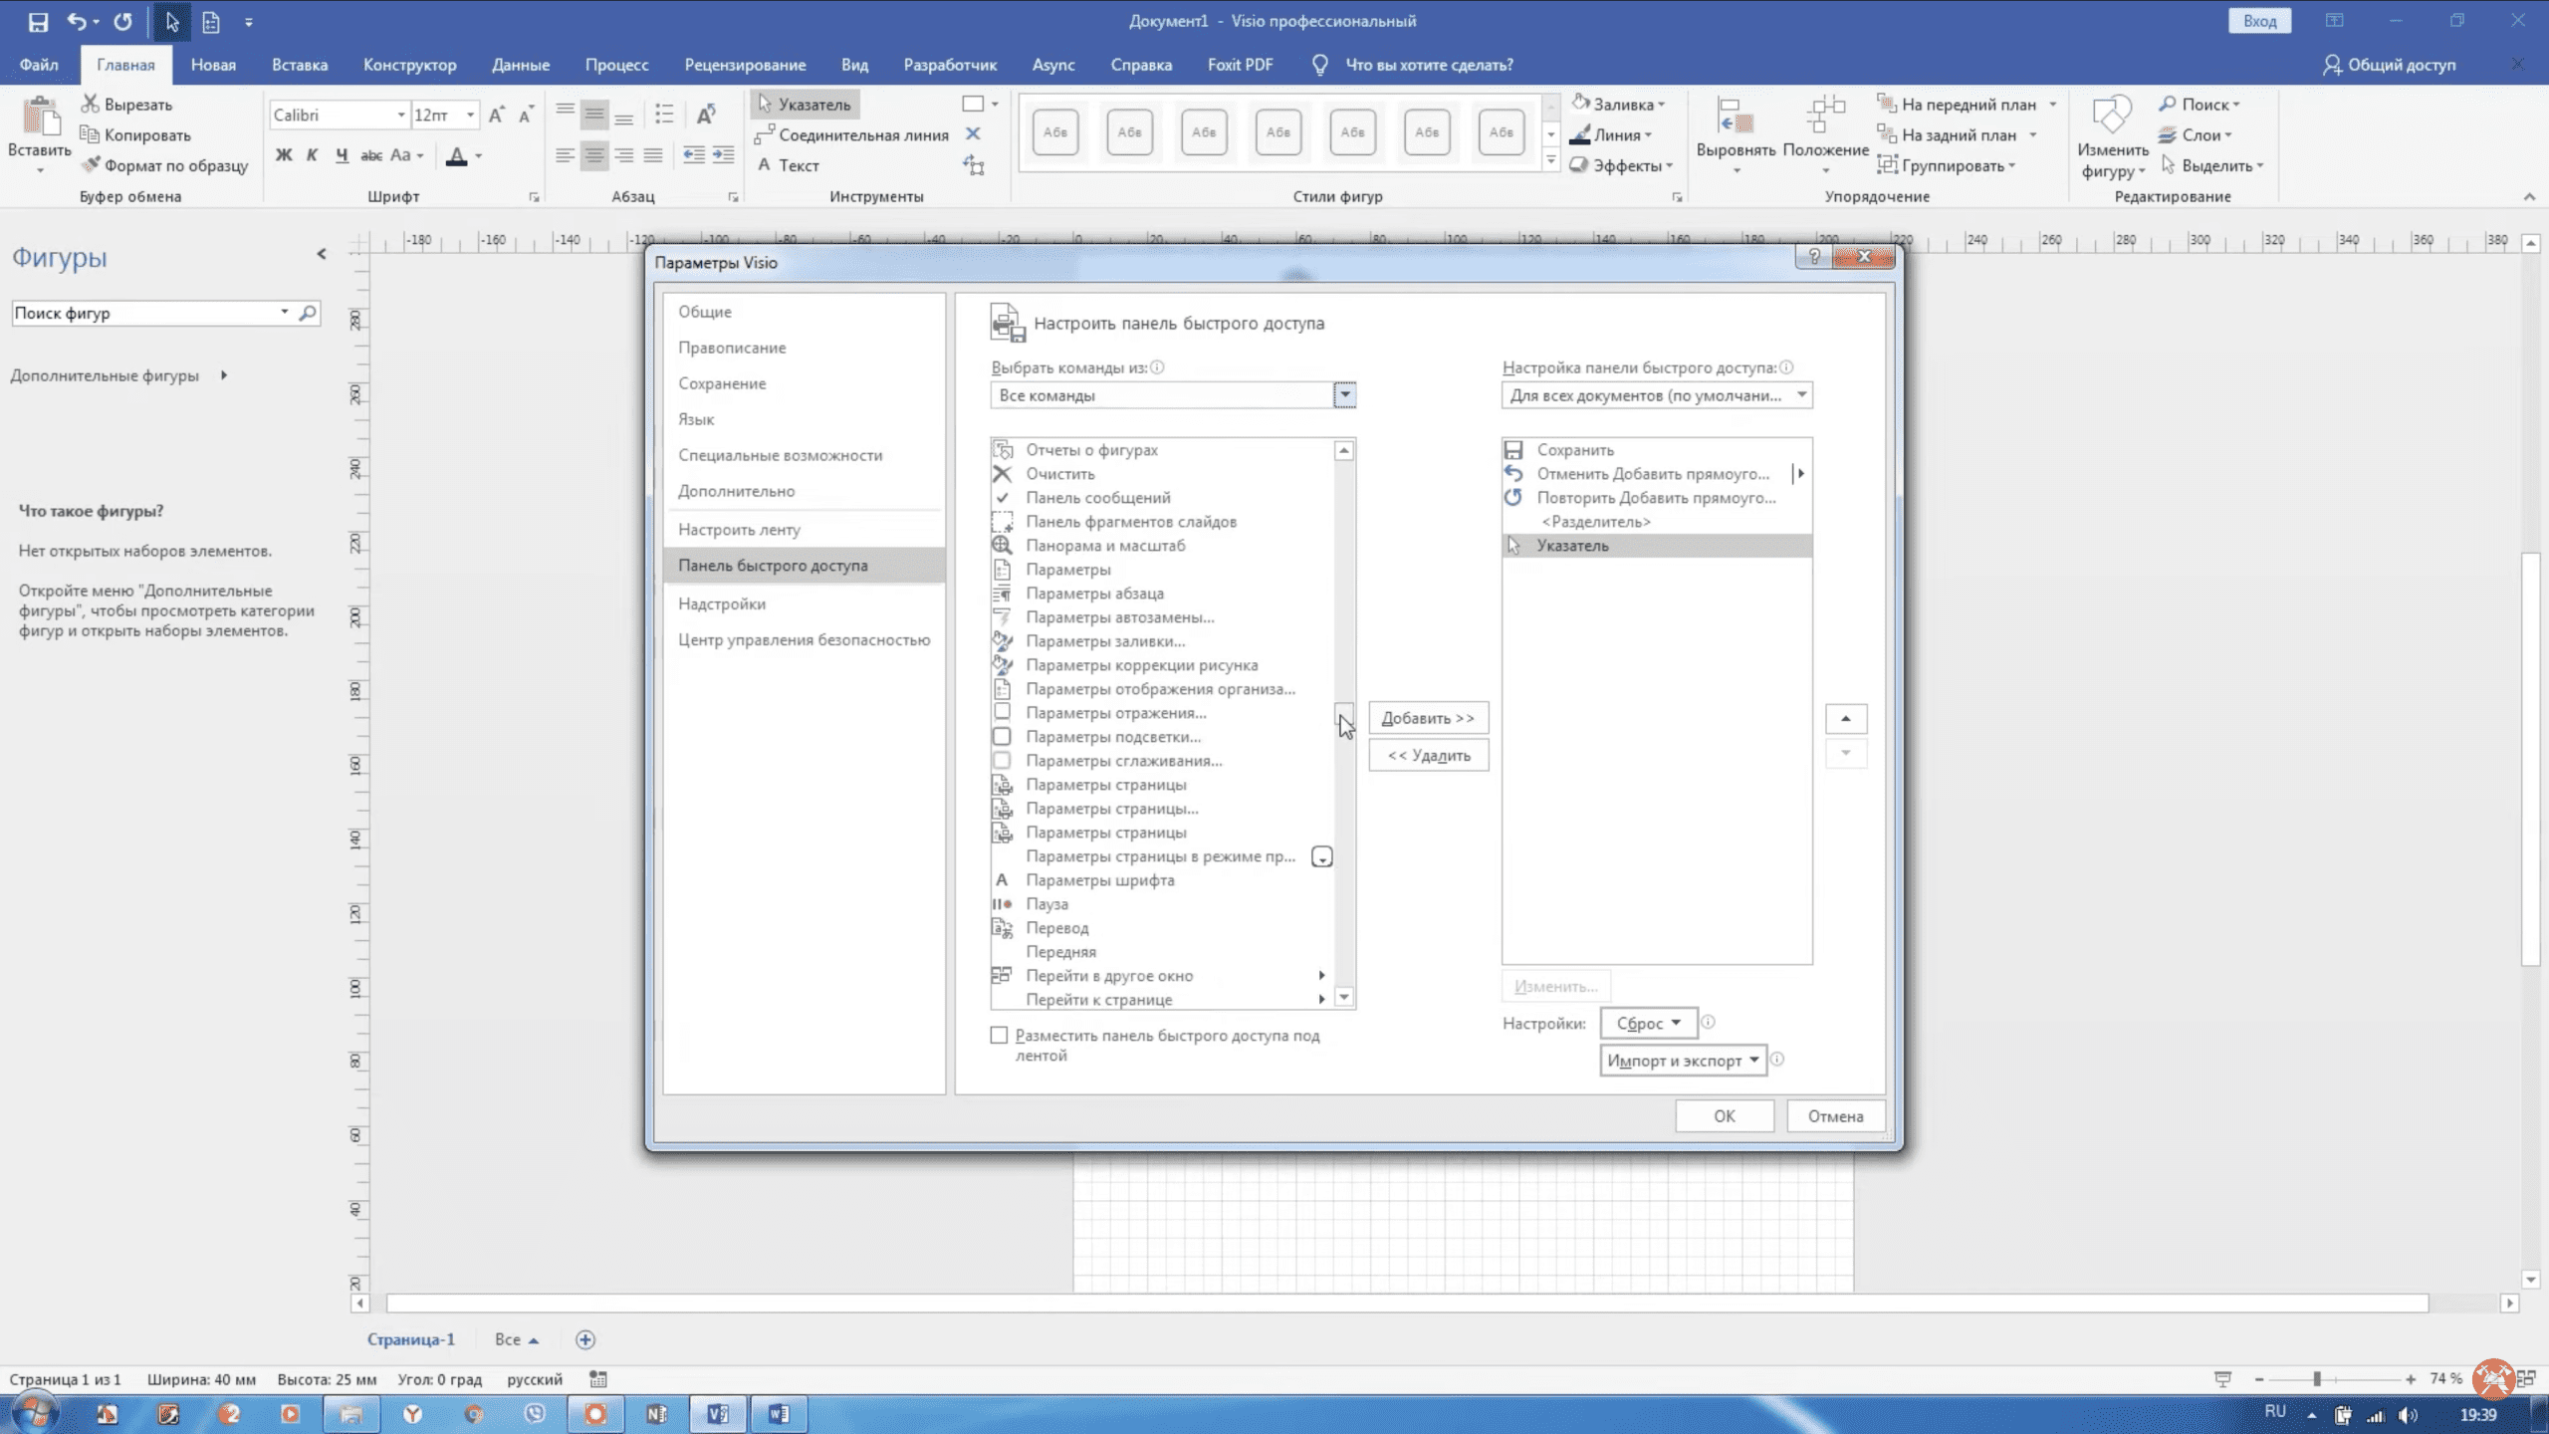Image resolution: width=2549 pixels, height=1434 pixels.
Task: Click the Bold formatting icon
Action: (284, 155)
